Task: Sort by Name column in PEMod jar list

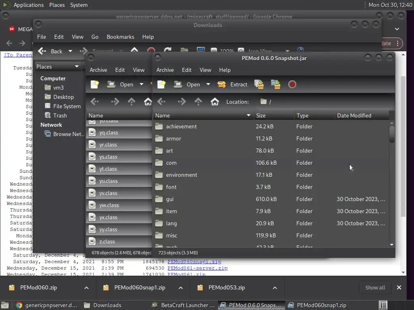Action: [x=203, y=115]
